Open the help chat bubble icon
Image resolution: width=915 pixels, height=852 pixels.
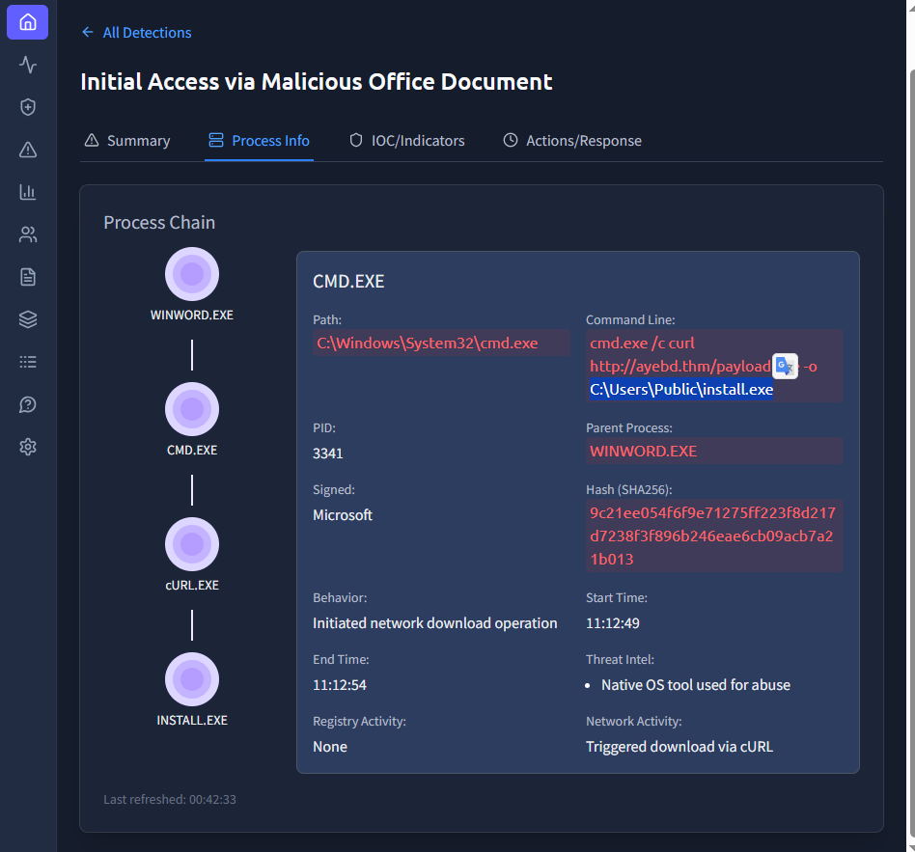coord(27,404)
